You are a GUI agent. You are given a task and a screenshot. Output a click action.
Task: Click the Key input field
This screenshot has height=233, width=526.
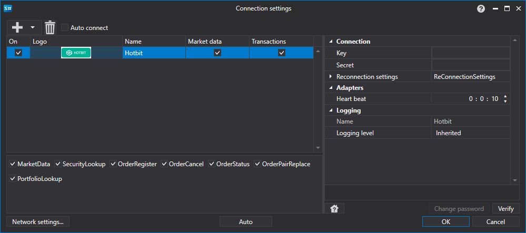tap(471, 53)
